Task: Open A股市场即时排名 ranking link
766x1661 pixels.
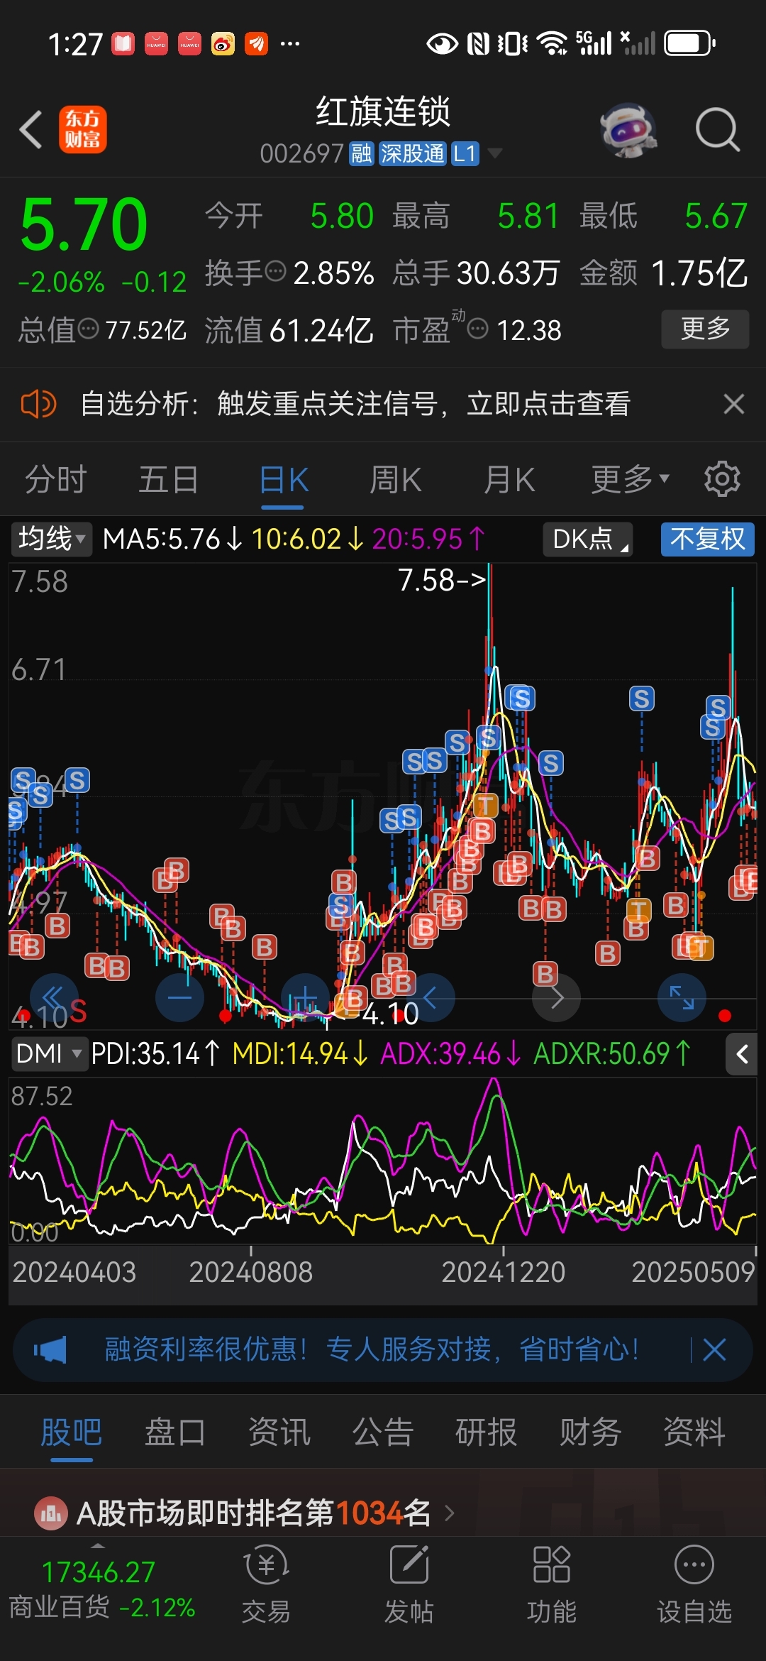Action: (266, 1513)
